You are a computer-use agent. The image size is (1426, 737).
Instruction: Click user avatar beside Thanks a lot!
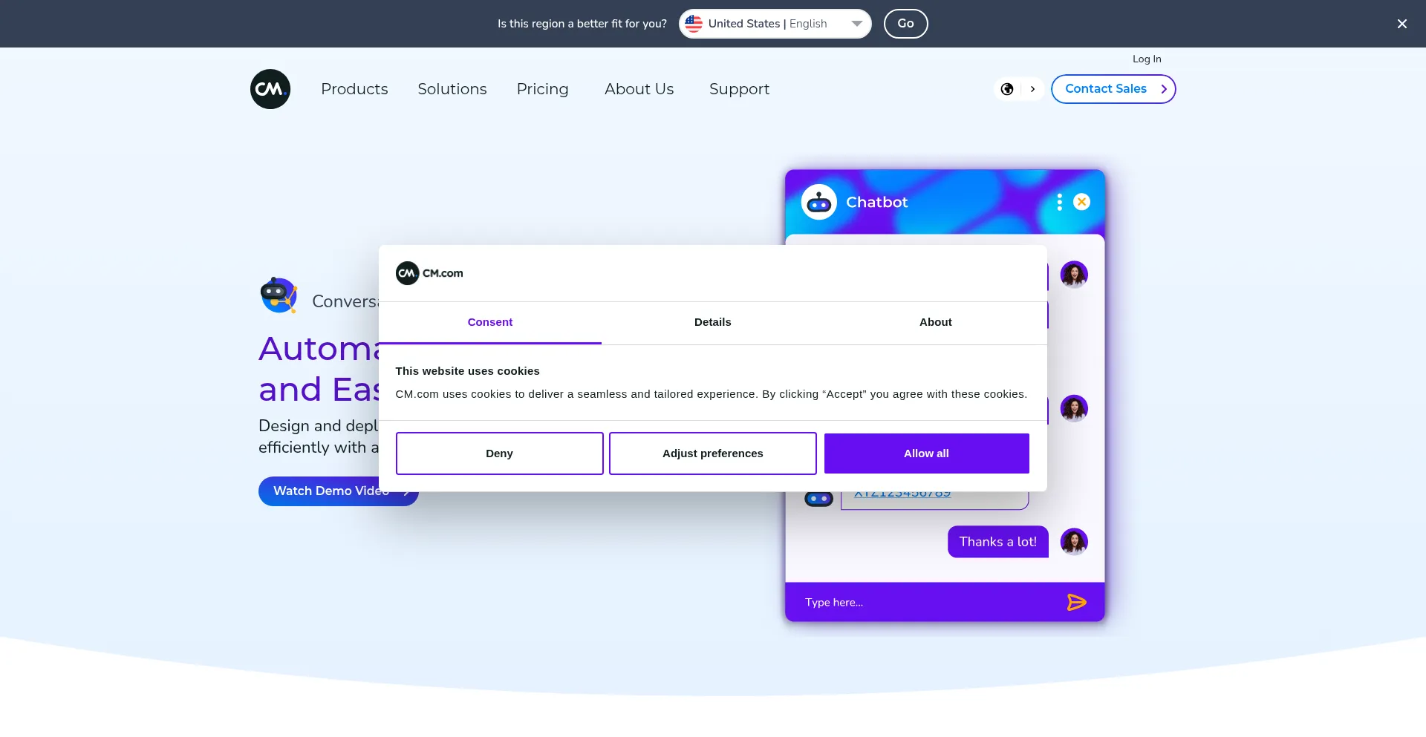(1074, 542)
